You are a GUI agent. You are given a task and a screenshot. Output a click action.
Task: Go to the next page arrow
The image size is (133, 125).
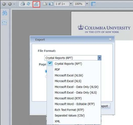[x=10, y=4]
